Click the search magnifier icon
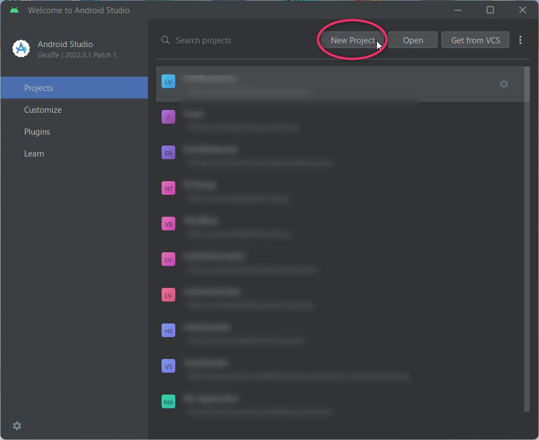The width and height of the screenshot is (539, 440). coord(165,40)
